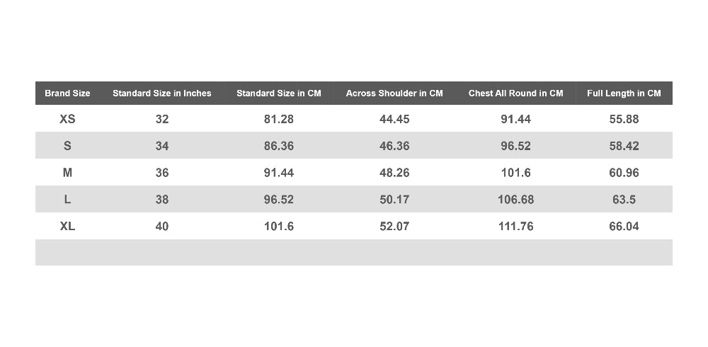The image size is (708, 347).
Task: Click the Brand Size column header
Action: click(67, 93)
